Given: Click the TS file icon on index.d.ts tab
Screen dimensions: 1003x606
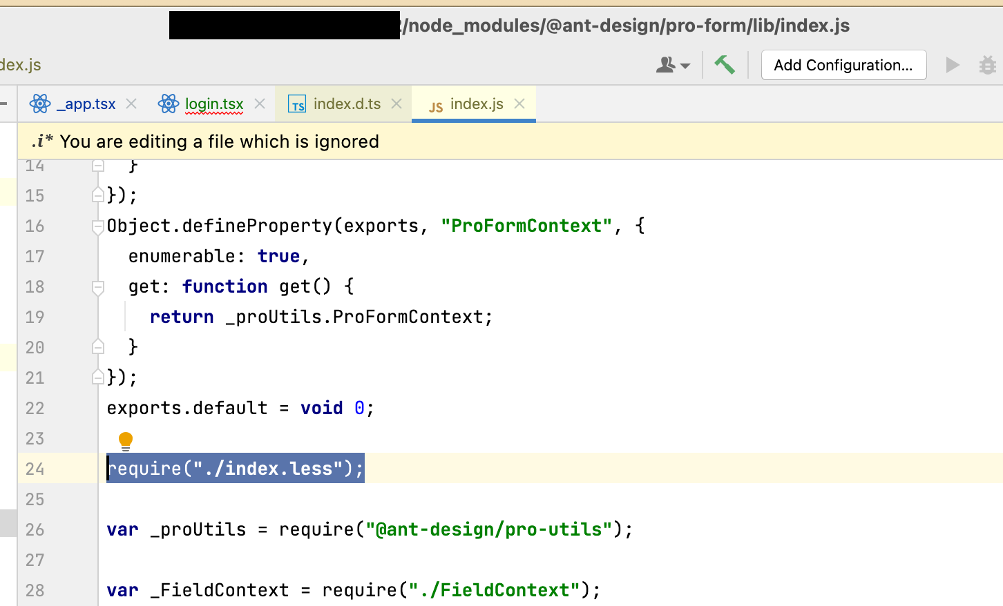Looking at the screenshot, I should (297, 104).
